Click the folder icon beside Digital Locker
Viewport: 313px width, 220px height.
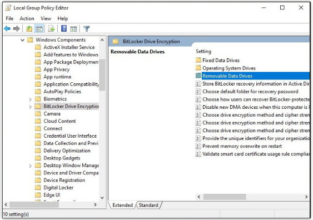click(38, 187)
